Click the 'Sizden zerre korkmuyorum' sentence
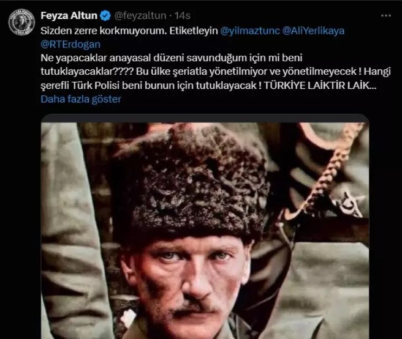The image size is (402, 339). 102,31
